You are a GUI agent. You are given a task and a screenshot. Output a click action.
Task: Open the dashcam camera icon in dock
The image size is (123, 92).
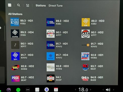pyautogui.click(x=9, y=90)
